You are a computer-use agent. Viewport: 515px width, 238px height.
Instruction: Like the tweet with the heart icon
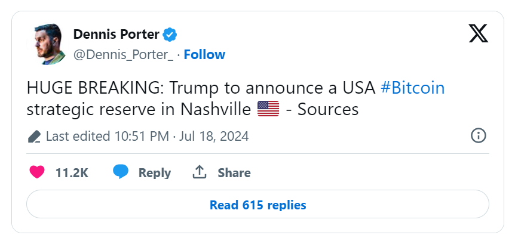pos(37,172)
